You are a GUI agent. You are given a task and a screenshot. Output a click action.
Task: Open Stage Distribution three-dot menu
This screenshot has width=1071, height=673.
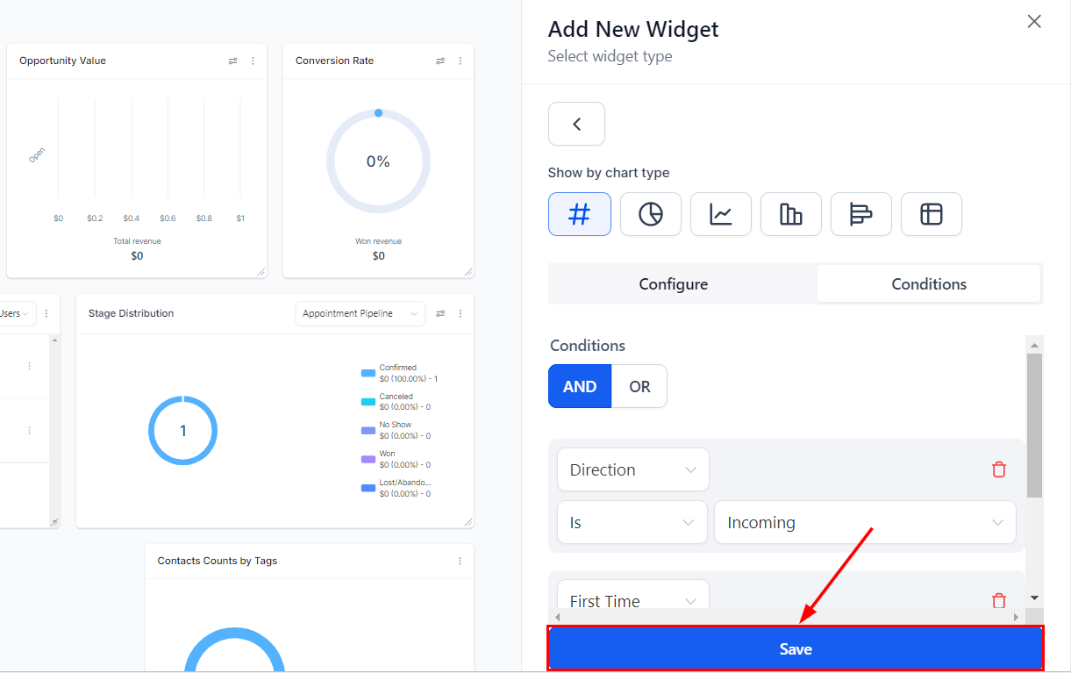click(x=461, y=313)
